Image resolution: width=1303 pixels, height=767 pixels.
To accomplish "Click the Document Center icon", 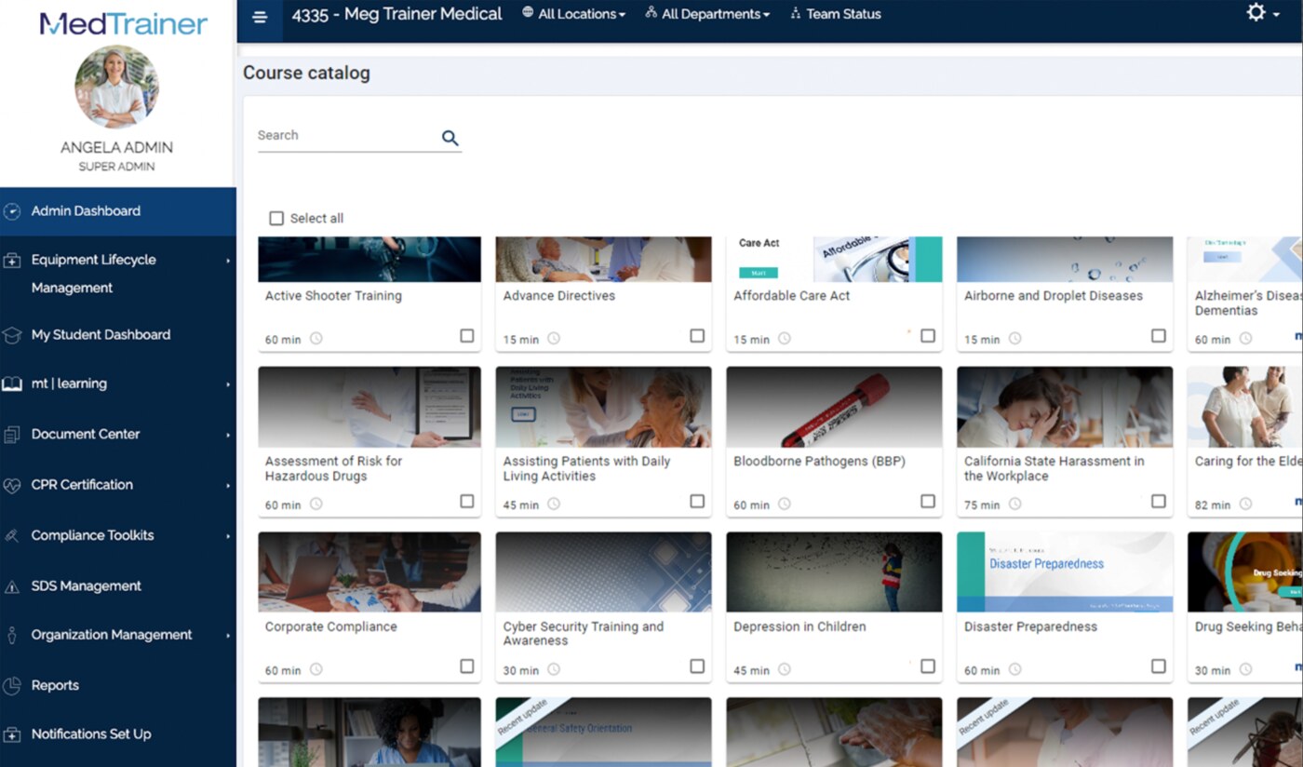I will click(x=12, y=435).
